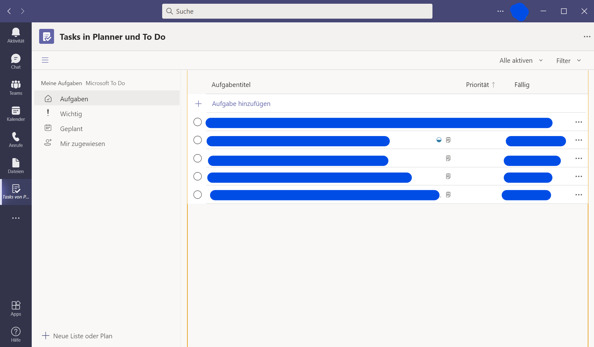Sort by Aufgabentitel column header
594x347 pixels.
click(231, 85)
